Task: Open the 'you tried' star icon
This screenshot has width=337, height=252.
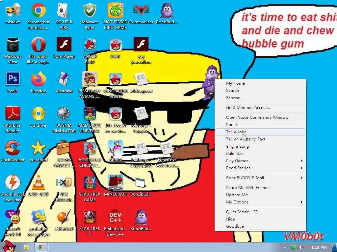Action: [x=38, y=148]
